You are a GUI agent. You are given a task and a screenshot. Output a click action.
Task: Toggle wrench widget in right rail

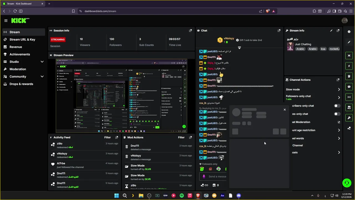click(x=349, y=117)
